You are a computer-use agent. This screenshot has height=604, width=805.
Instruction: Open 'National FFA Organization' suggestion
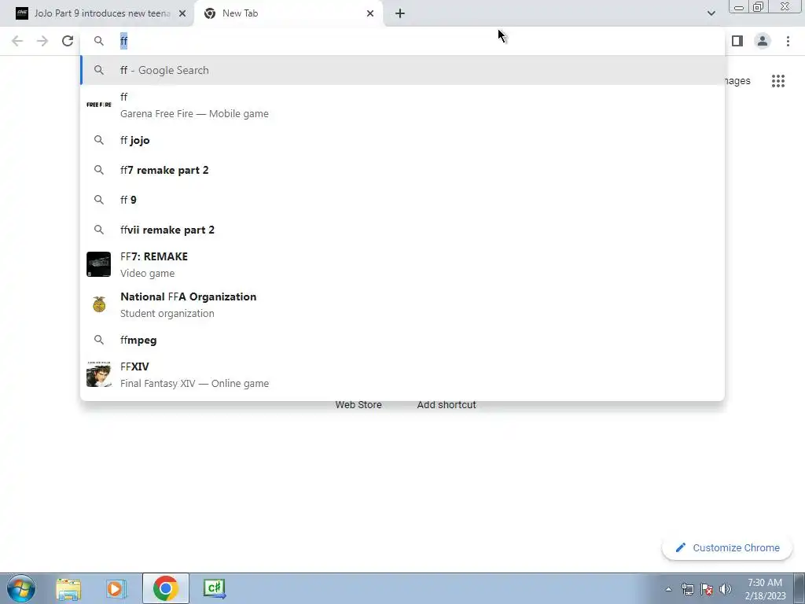[x=402, y=304]
